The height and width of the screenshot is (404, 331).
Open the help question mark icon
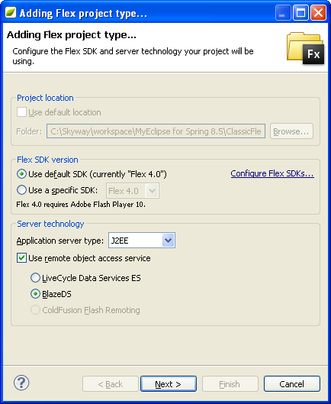coord(21,383)
